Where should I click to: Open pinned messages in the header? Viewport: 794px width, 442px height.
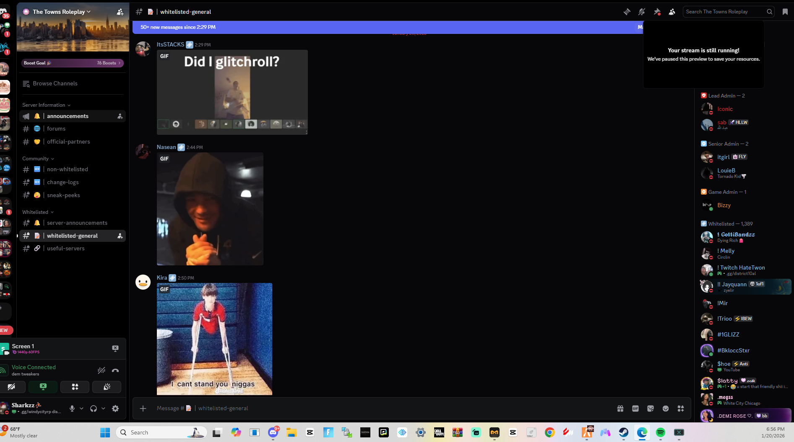[x=657, y=12]
